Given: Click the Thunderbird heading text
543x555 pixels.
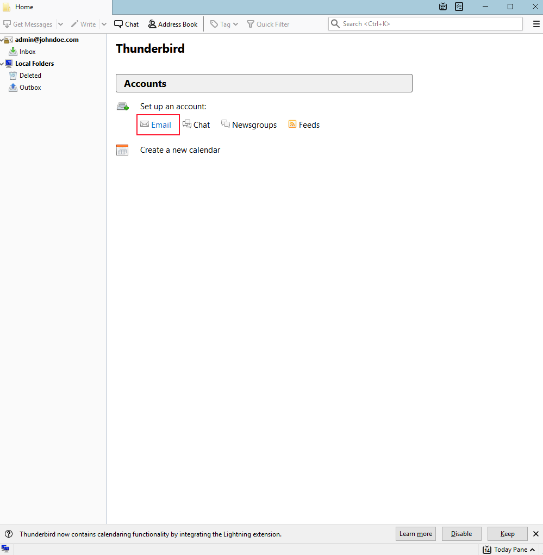Looking at the screenshot, I should point(150,48).
